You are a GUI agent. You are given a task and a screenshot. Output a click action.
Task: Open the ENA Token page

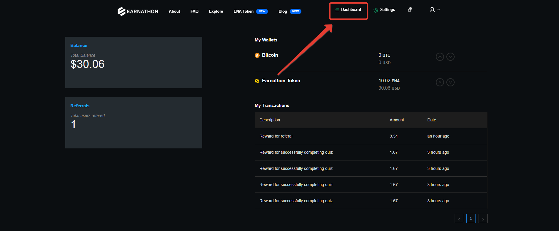243,11
